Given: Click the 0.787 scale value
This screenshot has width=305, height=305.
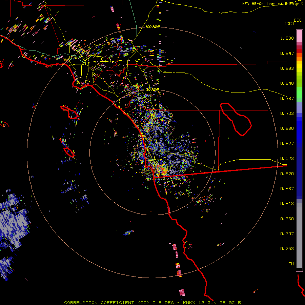Looking at the screenshot, I should 287,98.
